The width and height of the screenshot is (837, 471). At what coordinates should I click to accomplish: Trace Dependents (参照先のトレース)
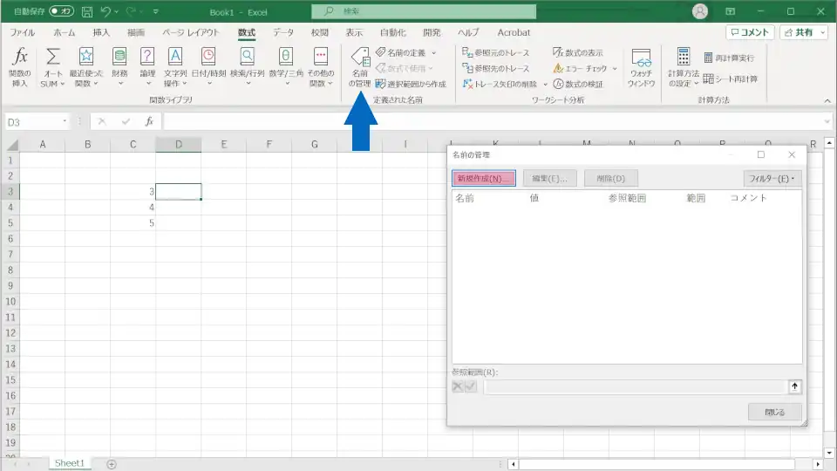coord(496,68)
